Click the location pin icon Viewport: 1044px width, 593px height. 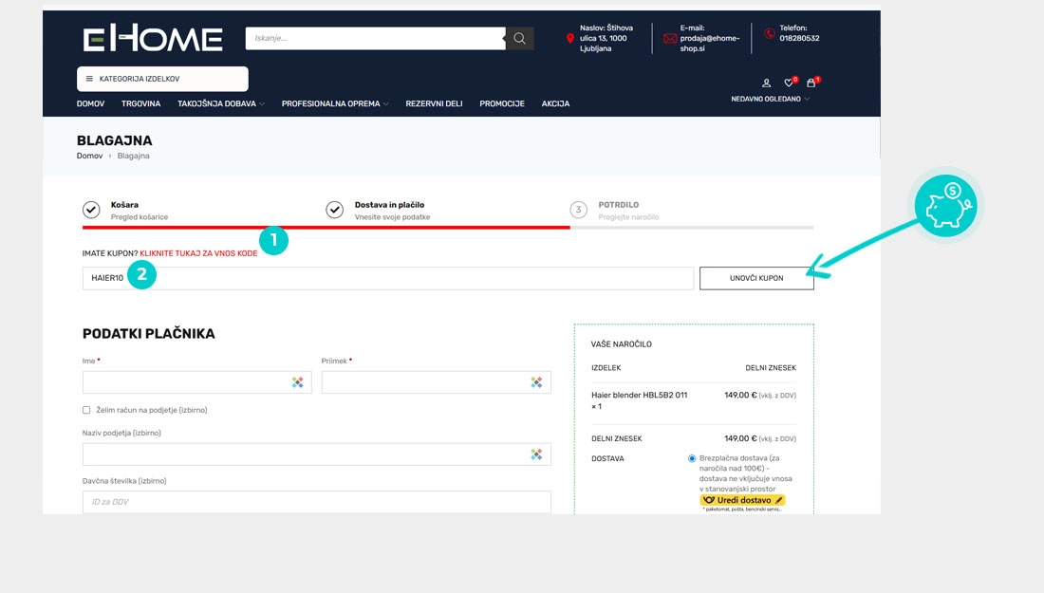(x=569, y=39)
